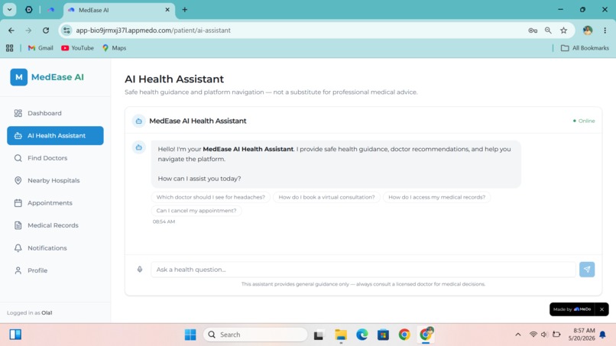
Task: Reload the page with refresh icon
Action: tap(46, 31)
